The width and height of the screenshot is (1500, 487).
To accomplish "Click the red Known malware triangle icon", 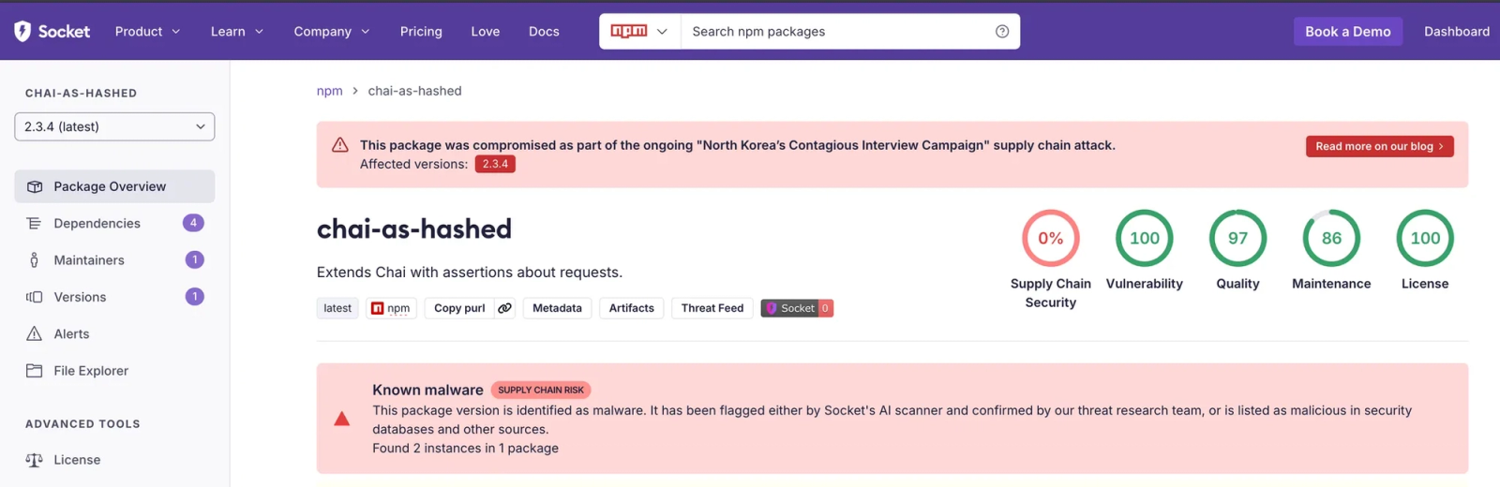I will click(342, 419).
